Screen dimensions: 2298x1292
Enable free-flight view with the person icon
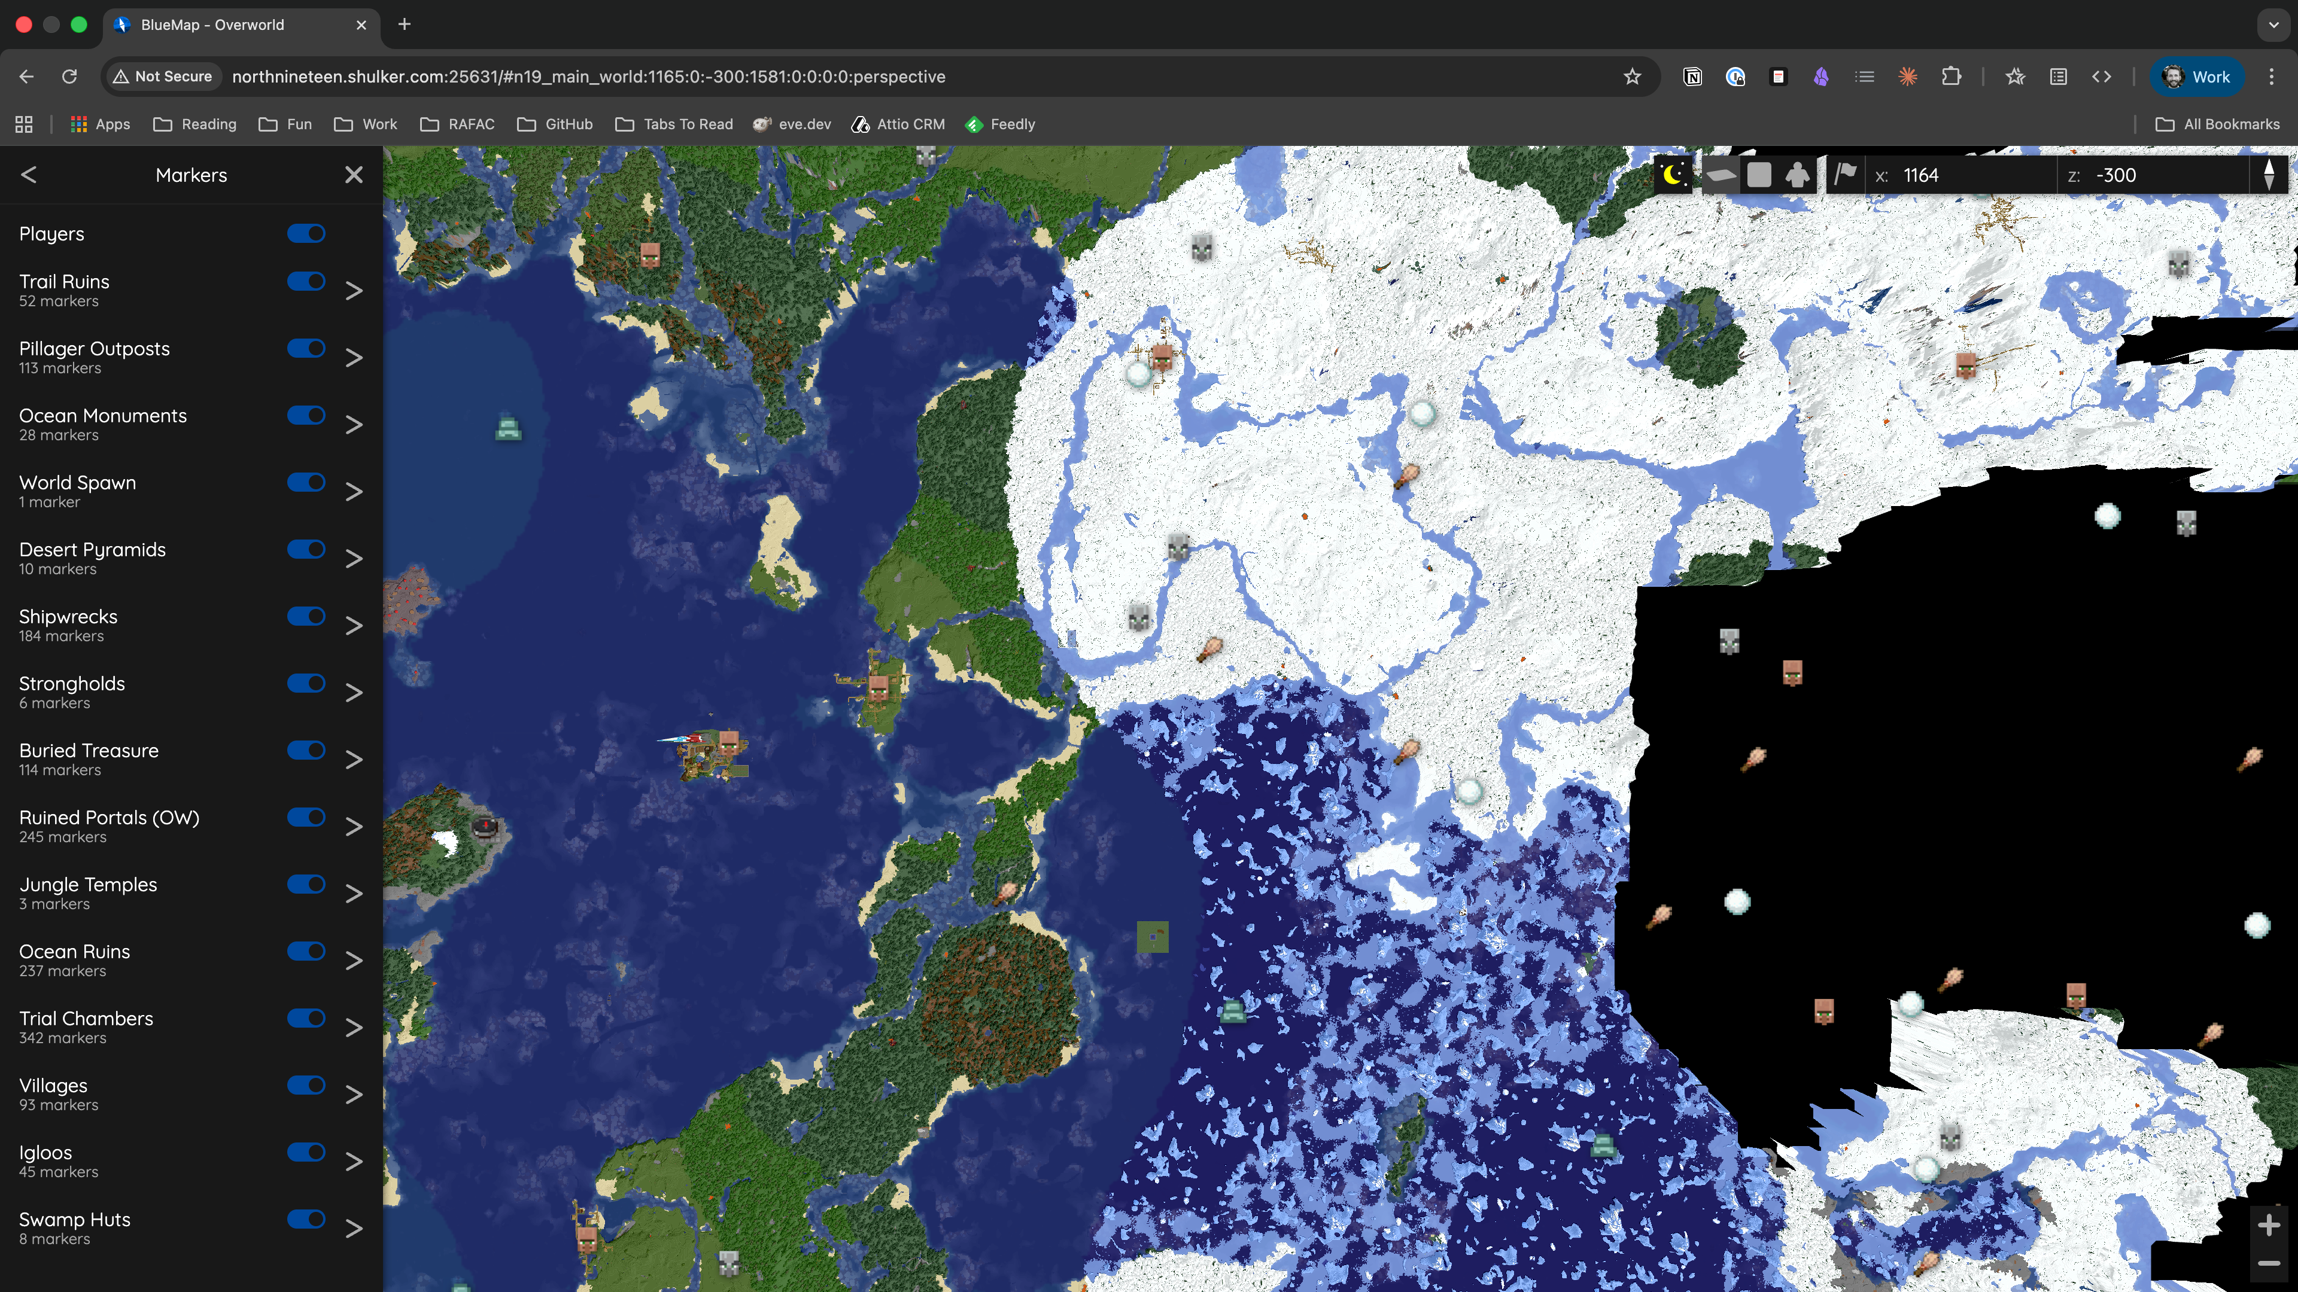[x=1798, y=174]
